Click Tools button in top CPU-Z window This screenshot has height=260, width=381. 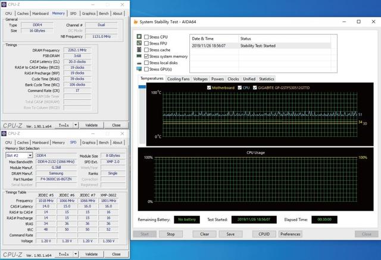(x=64, y=126)
